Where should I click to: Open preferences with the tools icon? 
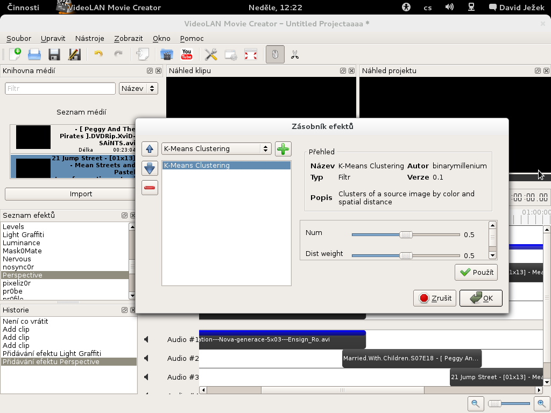[x=211, y=54]
